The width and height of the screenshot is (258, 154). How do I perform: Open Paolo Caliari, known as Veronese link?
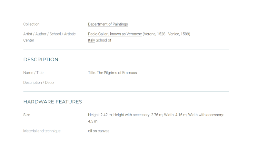(115, 34)
